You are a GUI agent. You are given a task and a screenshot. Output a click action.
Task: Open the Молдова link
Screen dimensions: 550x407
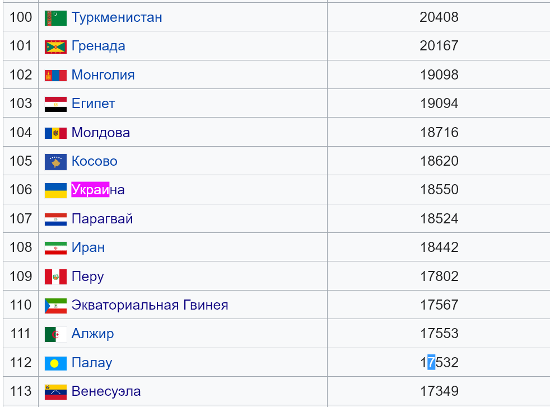tap(101, 133)
